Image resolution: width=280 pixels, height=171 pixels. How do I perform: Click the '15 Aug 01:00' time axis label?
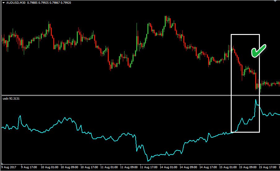point(228,167)
